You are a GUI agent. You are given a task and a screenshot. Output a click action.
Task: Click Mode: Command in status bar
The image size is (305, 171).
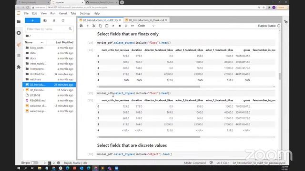[x=195, y=163]
